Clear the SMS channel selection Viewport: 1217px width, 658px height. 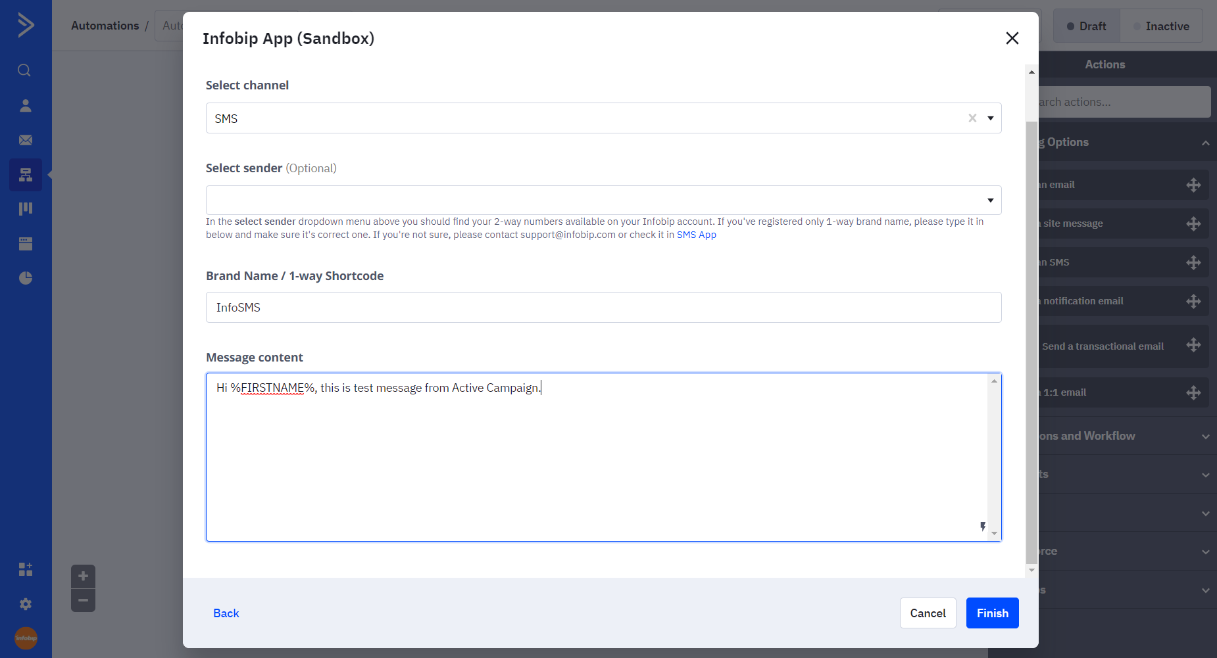[972, 118]
